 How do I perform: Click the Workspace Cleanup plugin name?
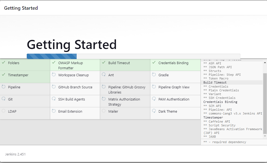(73, 75)
